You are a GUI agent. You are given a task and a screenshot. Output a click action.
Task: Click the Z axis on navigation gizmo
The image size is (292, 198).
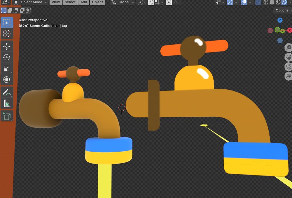click(280, 20)
